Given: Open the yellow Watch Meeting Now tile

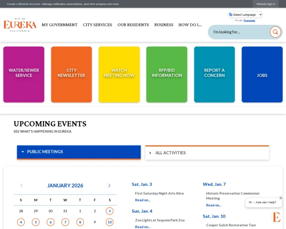Looking at the screenshot, I should 119,74.
